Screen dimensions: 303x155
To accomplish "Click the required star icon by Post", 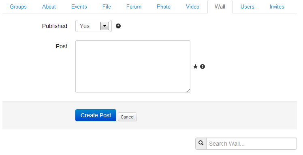I will (x=195, y=67).
